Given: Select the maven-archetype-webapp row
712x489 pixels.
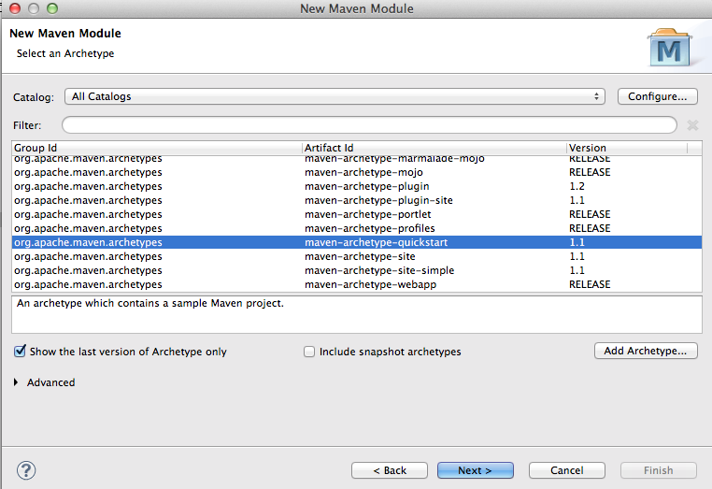Looking at the screenshot, I should tap(357, 284).
